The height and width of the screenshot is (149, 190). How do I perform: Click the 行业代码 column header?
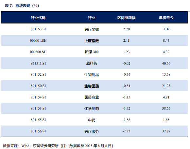point(38,18)
